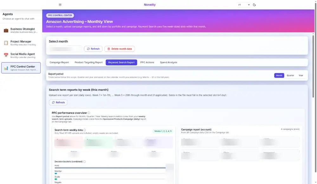
Task: Click the PPC CONTROL CENTER badge
Action: coord(60,15)
